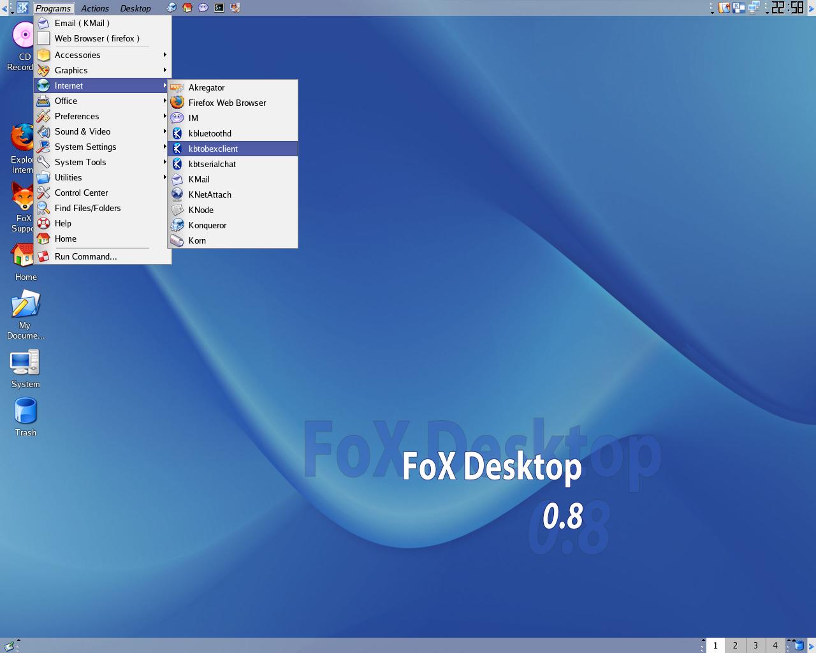Viewport: 816px width, 653px height.
Task: Select kbluetoothd in Internet submenu
Action: (233, 133)
